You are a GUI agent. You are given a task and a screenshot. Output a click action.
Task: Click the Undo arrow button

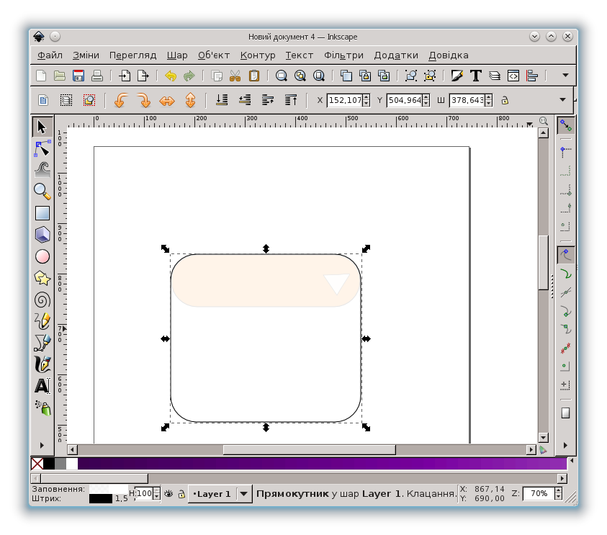click(x=171, y=76)
